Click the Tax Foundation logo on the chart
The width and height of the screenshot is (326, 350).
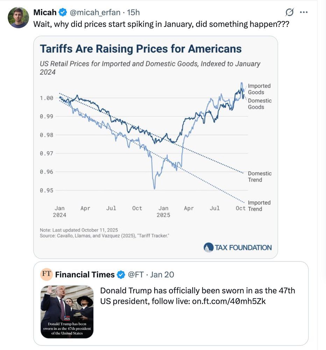(238, 247)
